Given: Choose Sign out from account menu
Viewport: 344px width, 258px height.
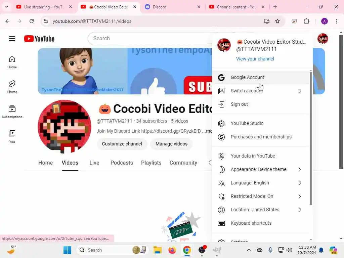Looking at the screenshot, I should point(261,104).
